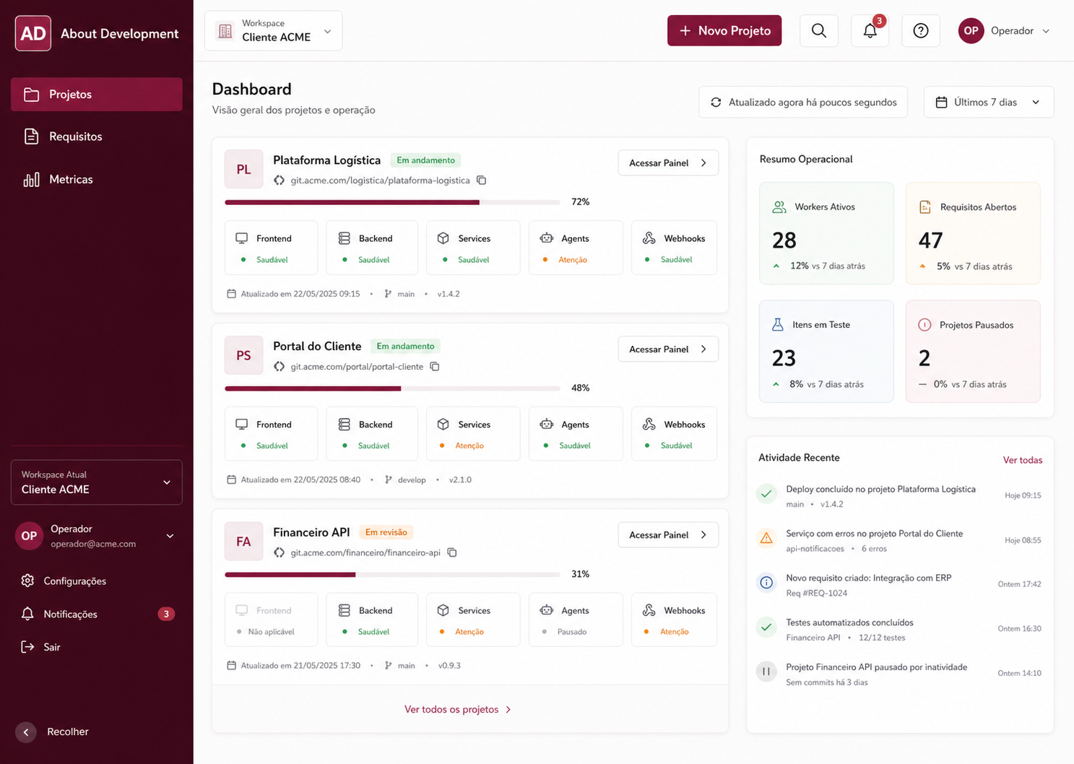This screenshot has width=1074, height=764.
Task: Click the refresh icon next to Atualizado
Action: pos(716,103)
